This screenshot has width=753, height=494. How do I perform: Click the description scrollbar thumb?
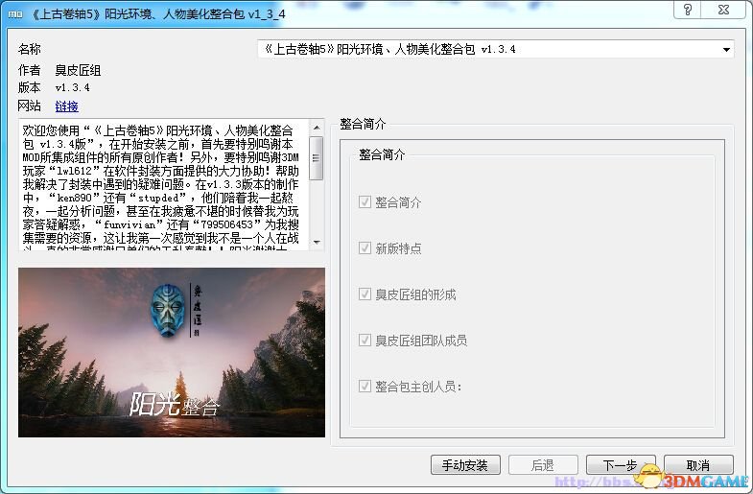pyautogui.click(x=317, y=158)
